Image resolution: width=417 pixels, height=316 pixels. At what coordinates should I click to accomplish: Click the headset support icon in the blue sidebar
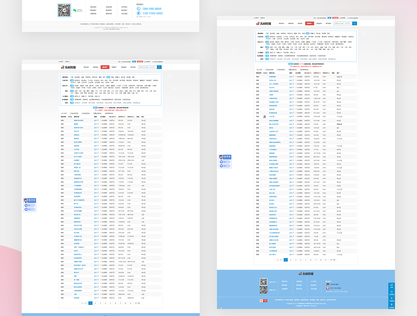(391, 292)
